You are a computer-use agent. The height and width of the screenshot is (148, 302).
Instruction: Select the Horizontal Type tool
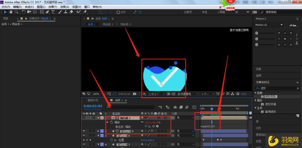click(53, 12)
